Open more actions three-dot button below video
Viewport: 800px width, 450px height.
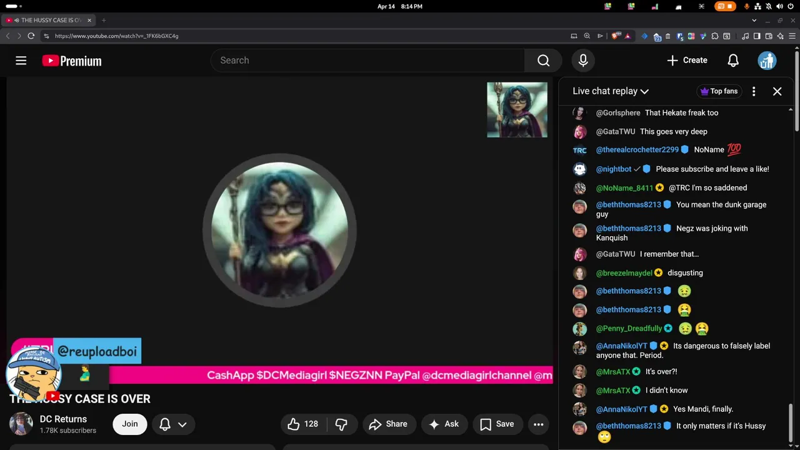[x=538, y=424]
